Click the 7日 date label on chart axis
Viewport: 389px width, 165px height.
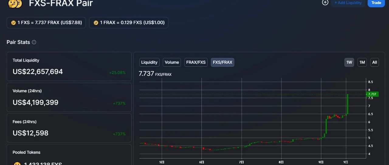[x=242, y=162]
